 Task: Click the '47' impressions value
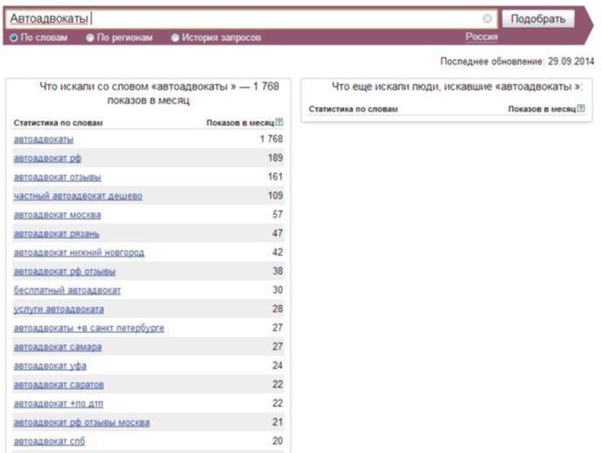tap(277, 233)
